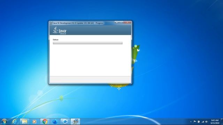
Task: Switch to Google Chrome in the taskbar
Action: tap(45, 122)
